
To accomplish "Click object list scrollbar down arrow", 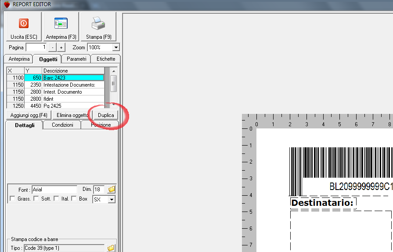I will pyautogui.click(x=114, y=105).
